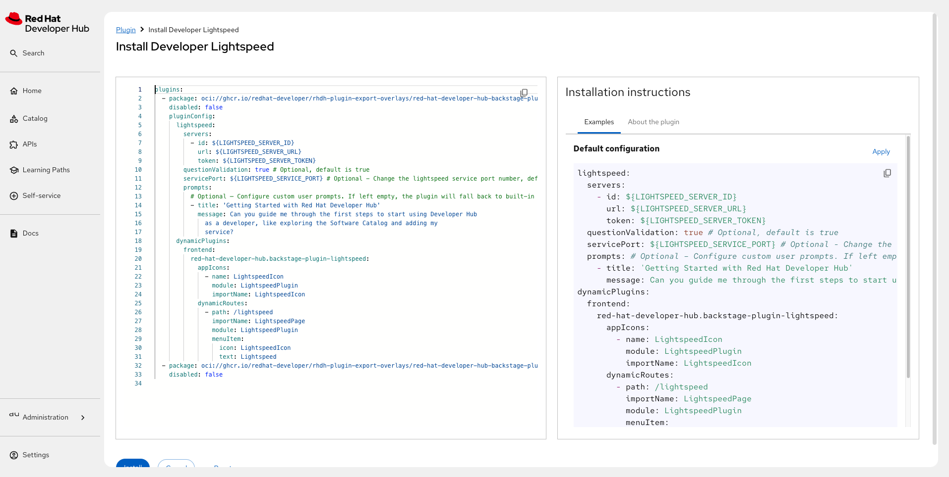Expand the Administration menu chevron
Image resolution: width=949 pixels, height=477 pixels.
[x=83, y=418]
